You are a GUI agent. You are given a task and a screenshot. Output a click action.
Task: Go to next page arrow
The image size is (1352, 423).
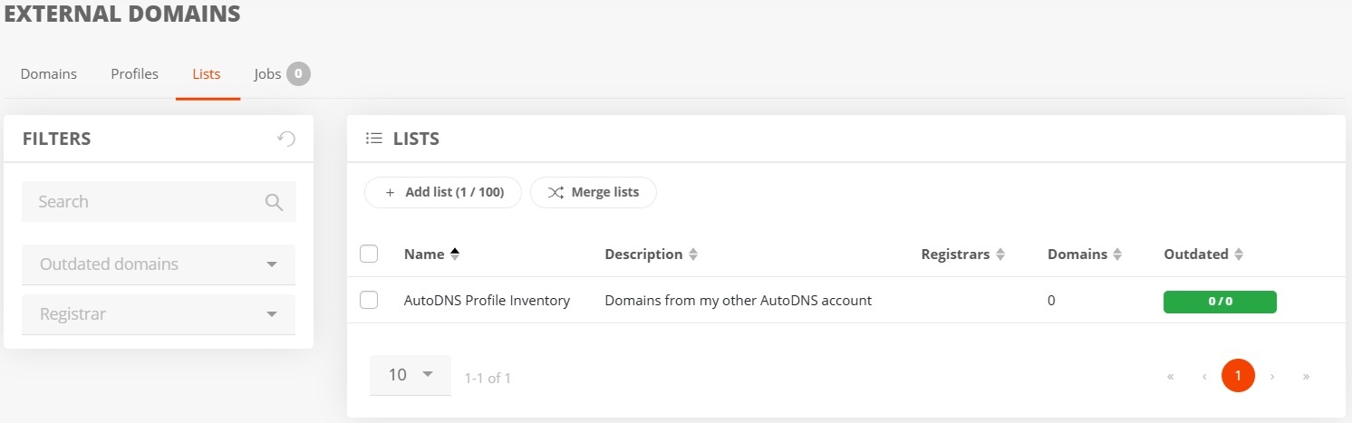click(x=1272, y=376)
